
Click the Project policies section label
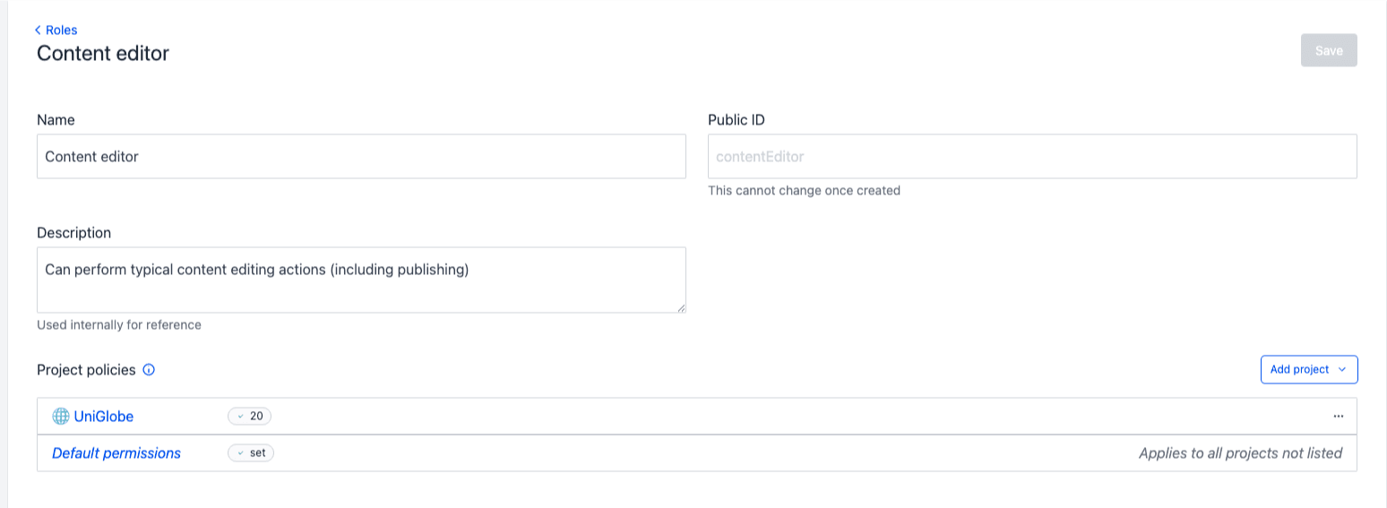[86, 370]
